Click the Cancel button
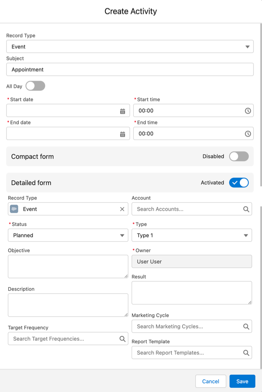Image resolution: width=262 pixels, height=392 pixels. pyautogui.click(x=210, y=381)
